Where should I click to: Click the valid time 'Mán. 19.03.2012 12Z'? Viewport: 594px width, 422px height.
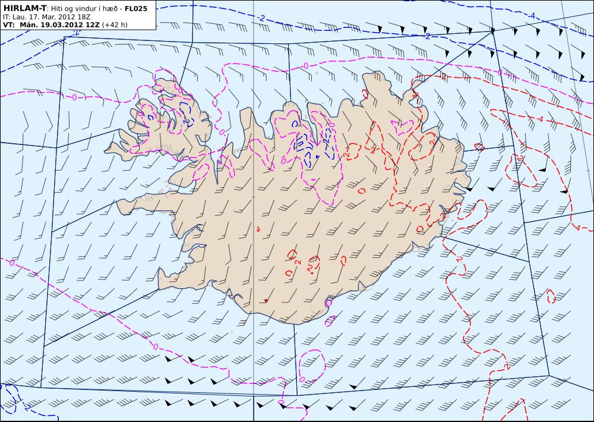[60, 25]
